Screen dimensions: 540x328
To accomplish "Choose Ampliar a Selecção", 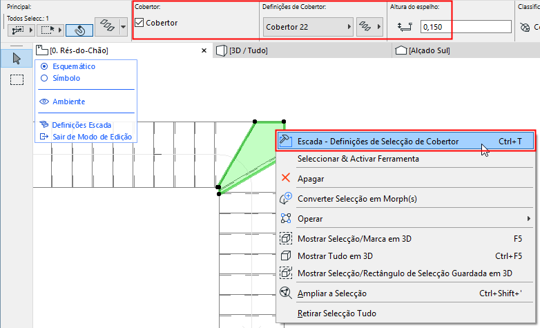I will tap(332, 293).
